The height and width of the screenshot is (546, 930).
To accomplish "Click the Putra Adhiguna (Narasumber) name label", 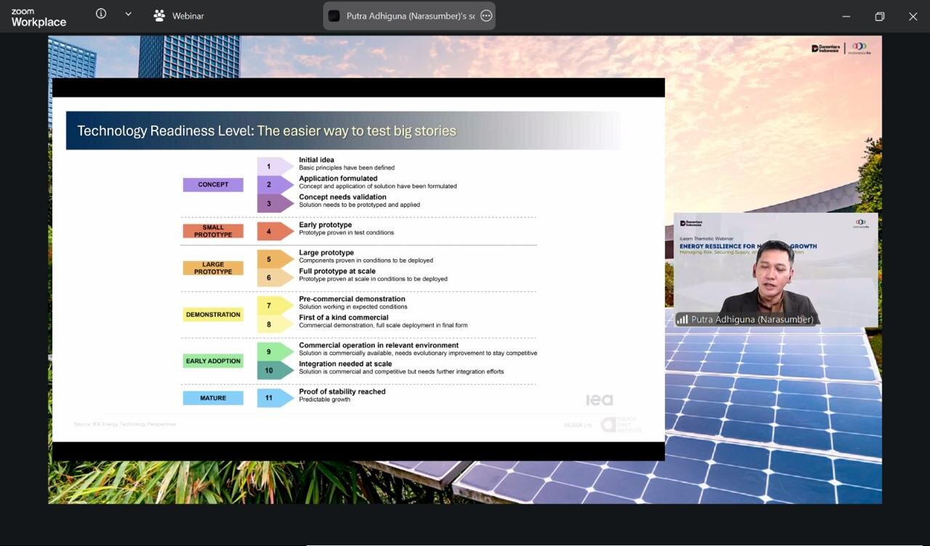I will pyautogui.click(x=752, y=319).
